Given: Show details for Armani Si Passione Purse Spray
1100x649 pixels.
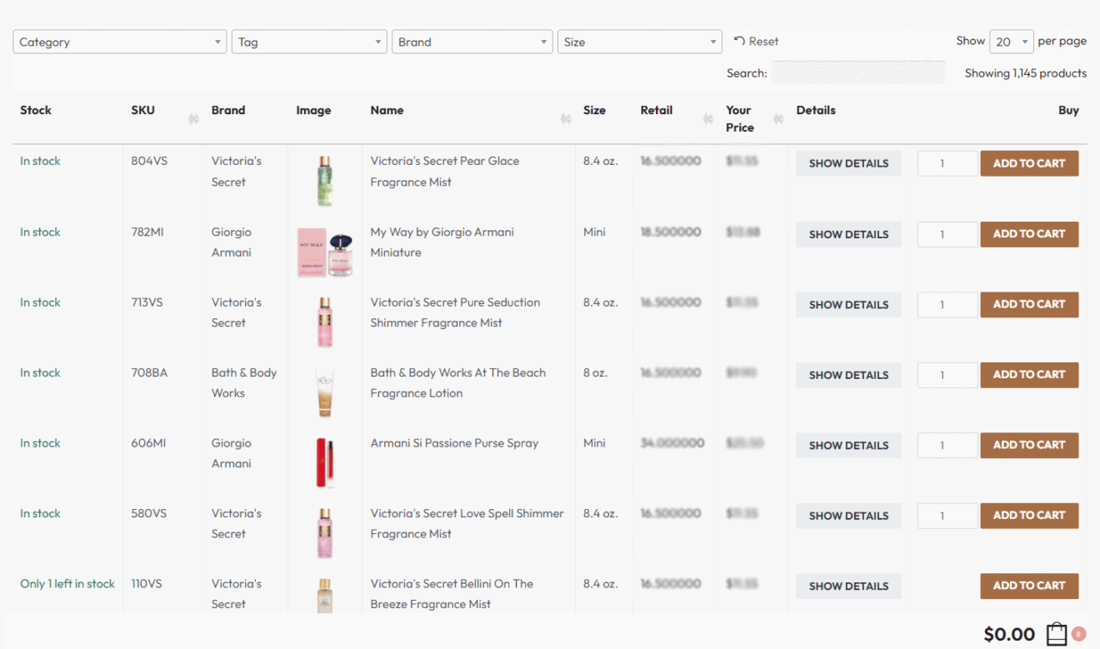Looking at the screenshot, I should pos(848,445).
